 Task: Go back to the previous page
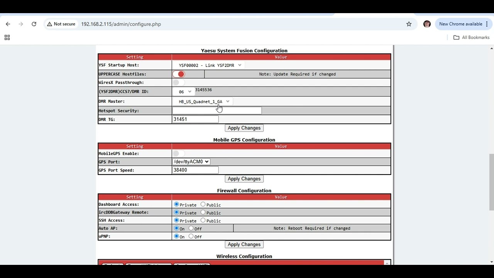point(8,24)
